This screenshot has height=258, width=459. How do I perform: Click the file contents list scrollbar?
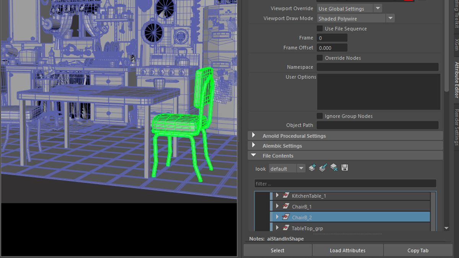[x=433, y=211]
